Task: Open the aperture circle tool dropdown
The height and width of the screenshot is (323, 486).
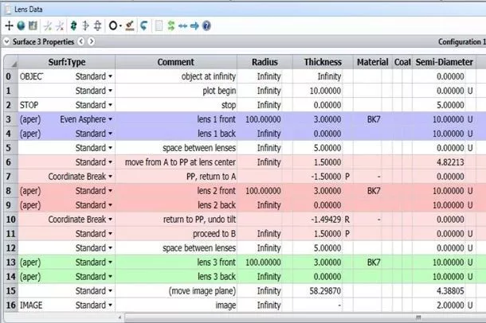Action: tap(120, 25)
